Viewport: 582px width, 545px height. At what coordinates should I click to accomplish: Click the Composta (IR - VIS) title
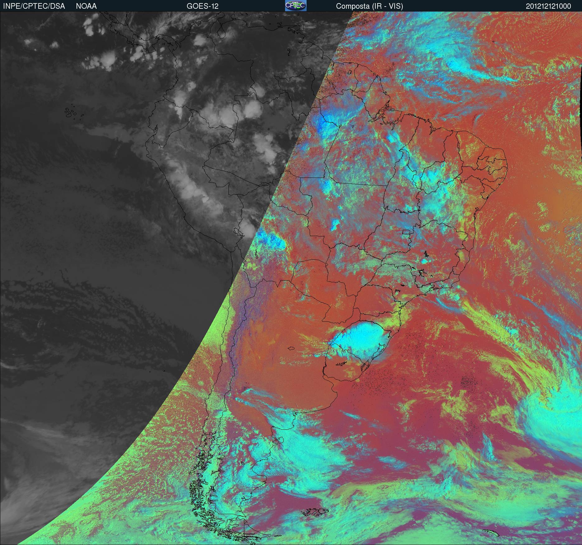[x=369, y=6]
